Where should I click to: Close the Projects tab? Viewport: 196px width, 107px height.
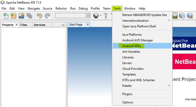click(x=17, y=25)
